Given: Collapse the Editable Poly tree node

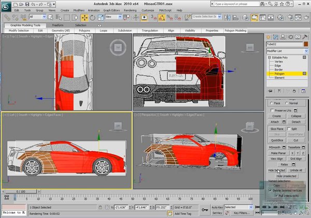Looking at the screenshot, I should click(x=270, y=57).
